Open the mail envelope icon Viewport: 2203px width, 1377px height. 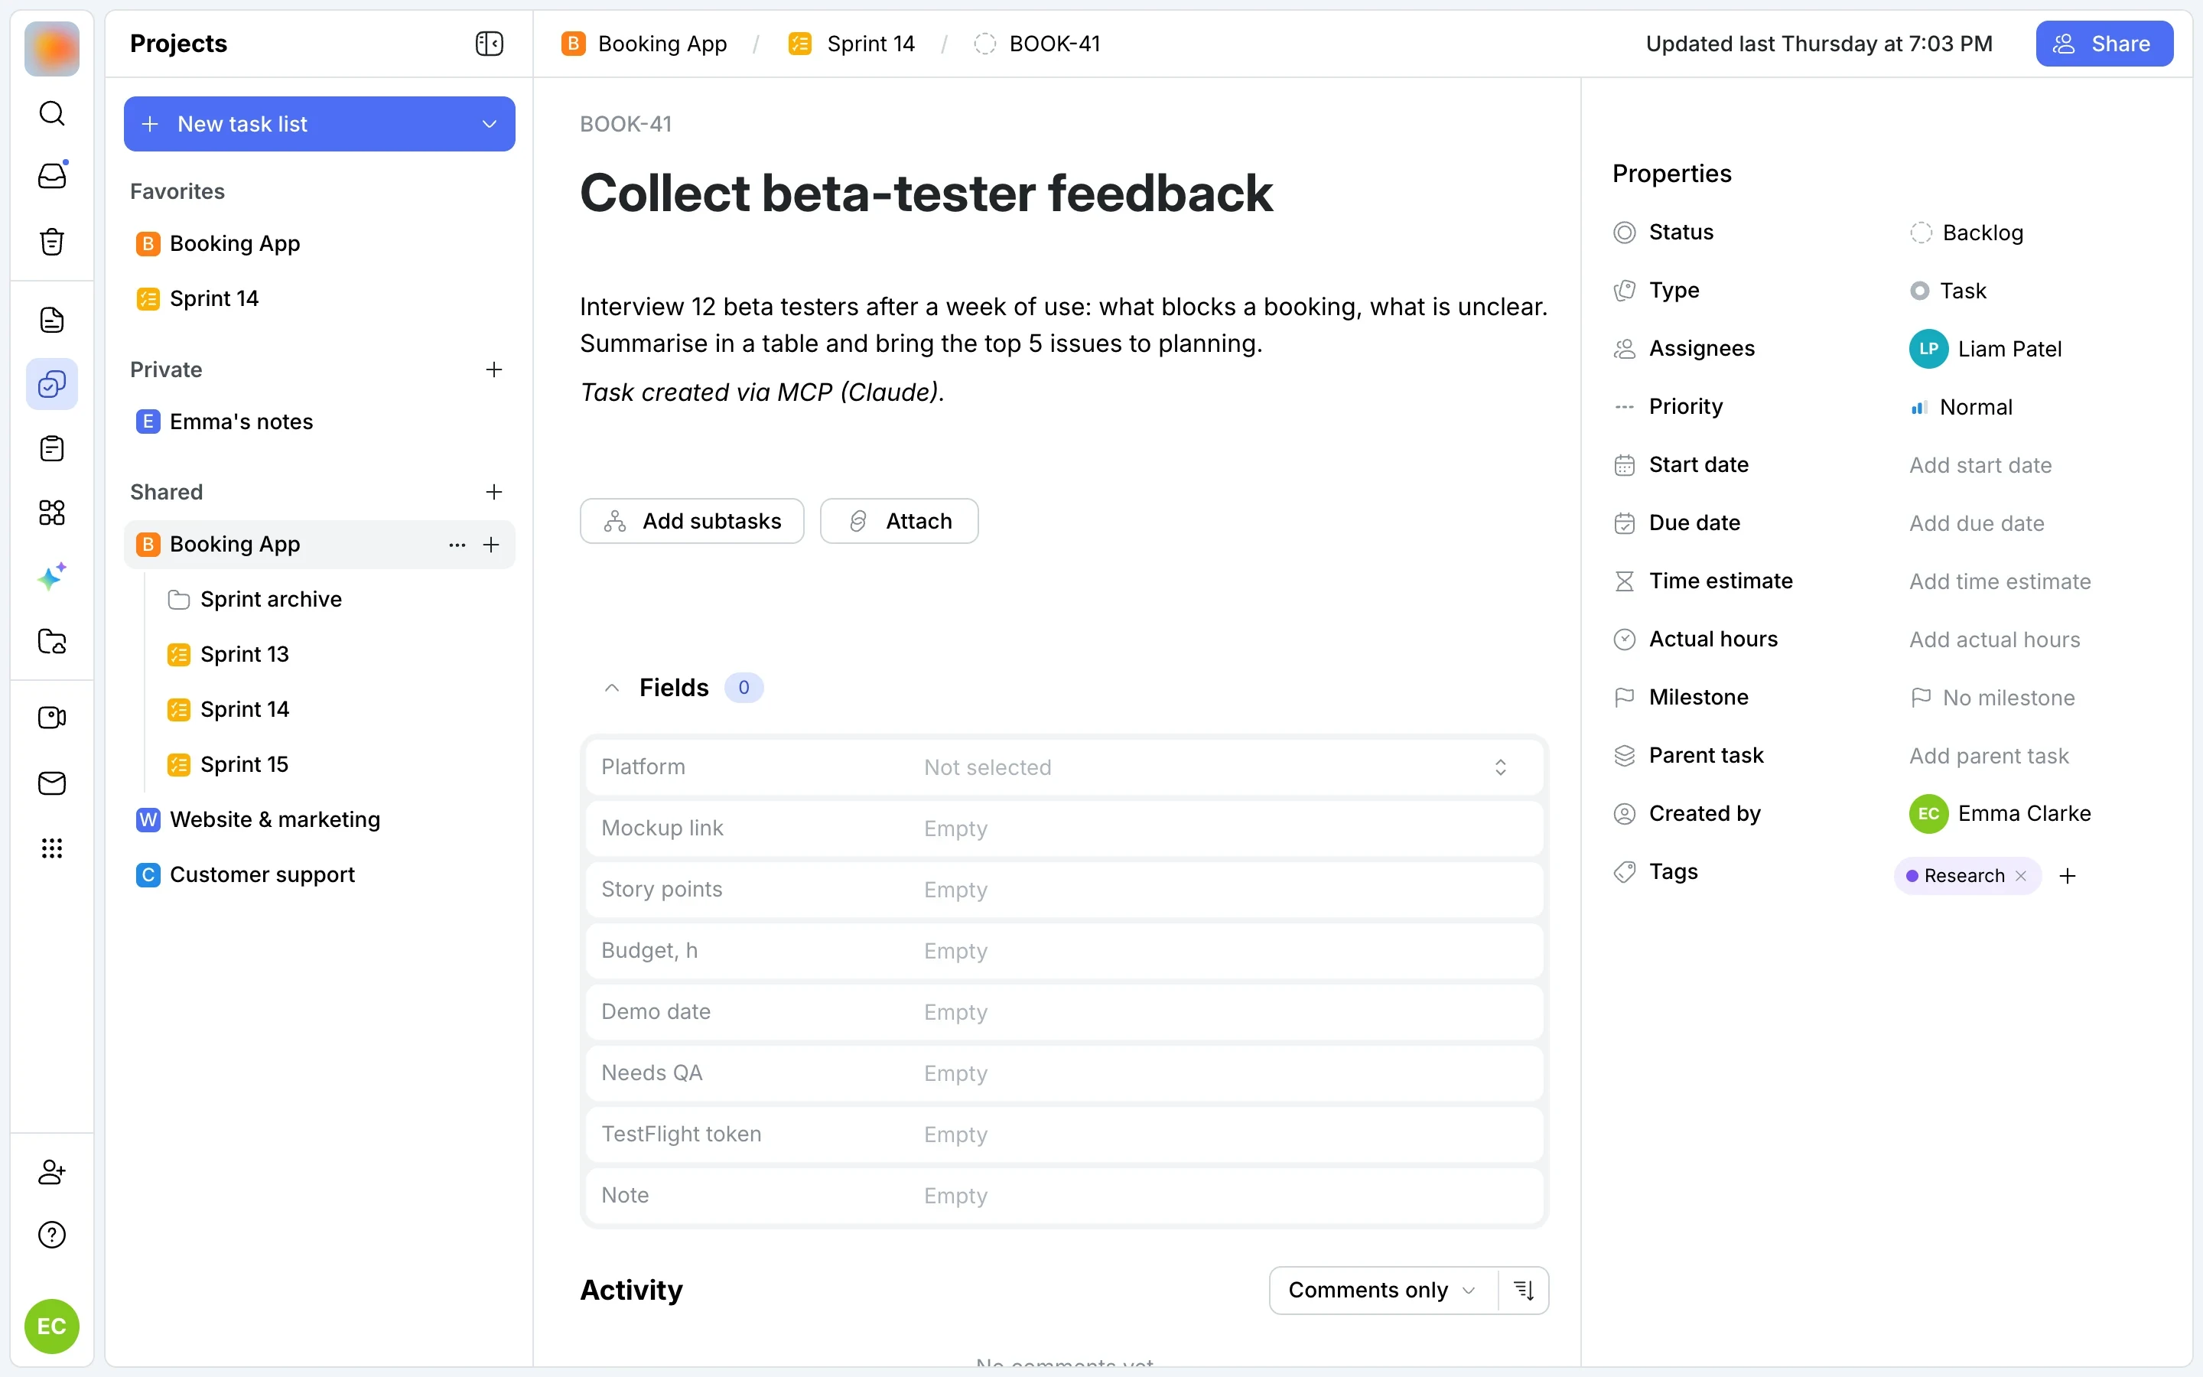point(52,783)
